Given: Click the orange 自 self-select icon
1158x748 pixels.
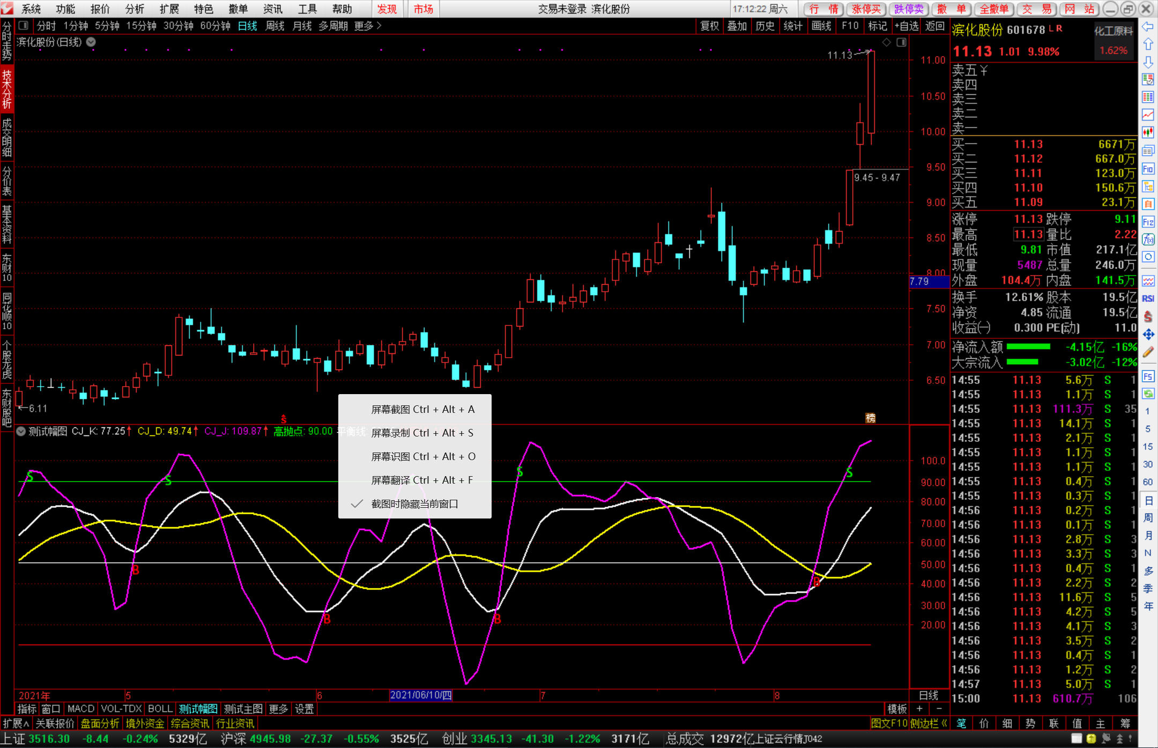Looking at the screenshot, I should 1148,204.
